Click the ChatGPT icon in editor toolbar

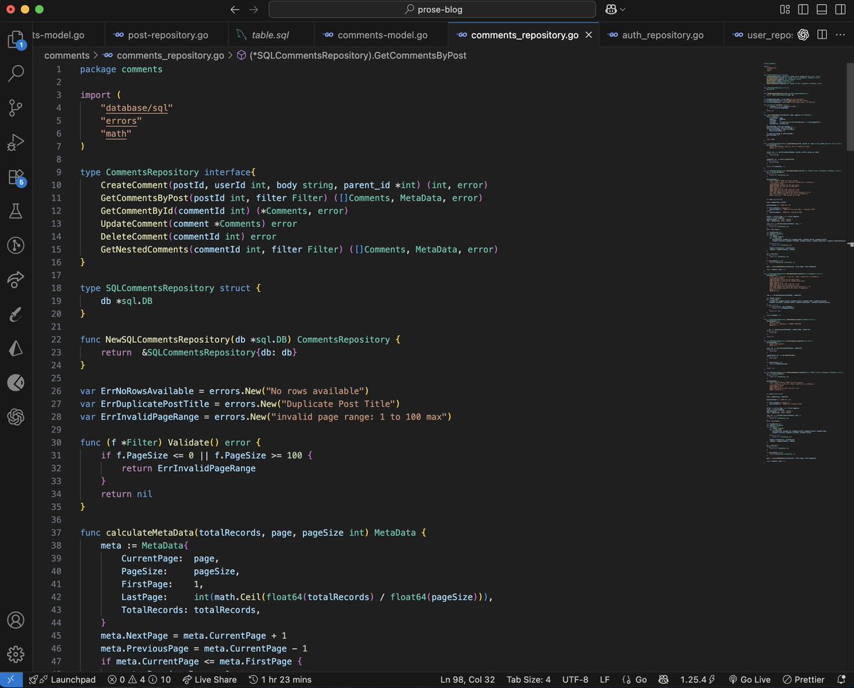coord(803,35)
